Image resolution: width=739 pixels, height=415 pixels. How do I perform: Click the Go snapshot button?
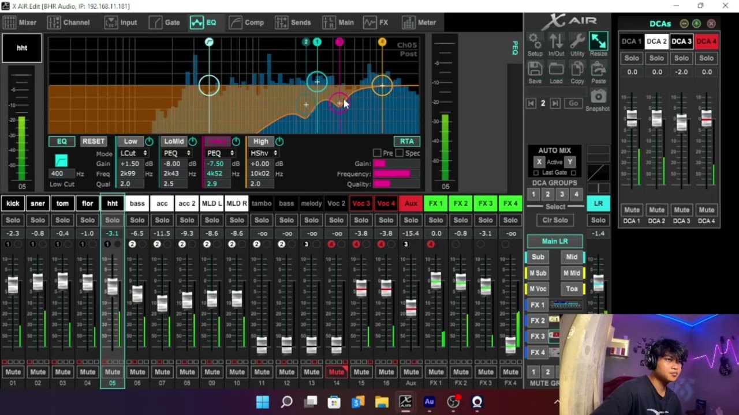(x=573, y=103)
